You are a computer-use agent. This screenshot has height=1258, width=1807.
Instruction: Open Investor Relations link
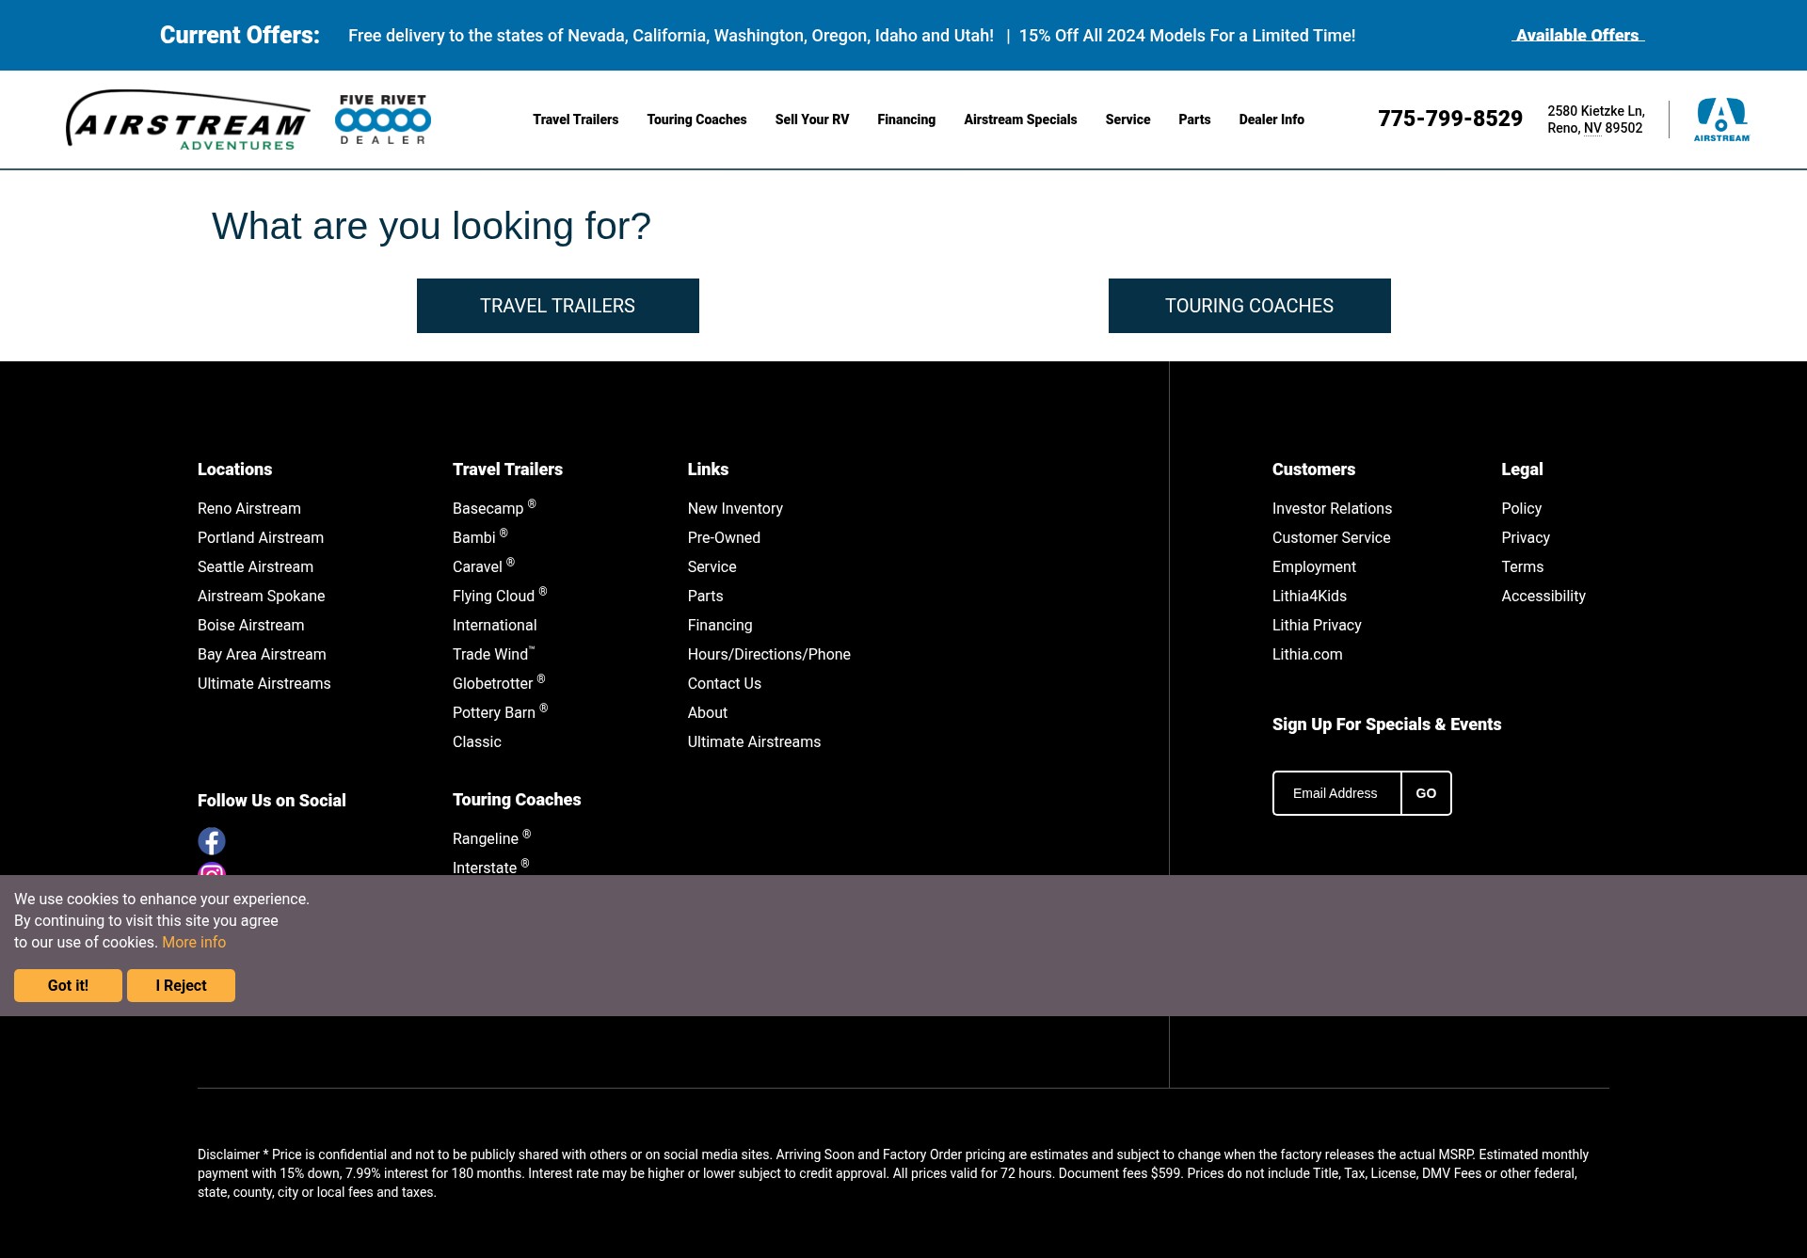1332,508
